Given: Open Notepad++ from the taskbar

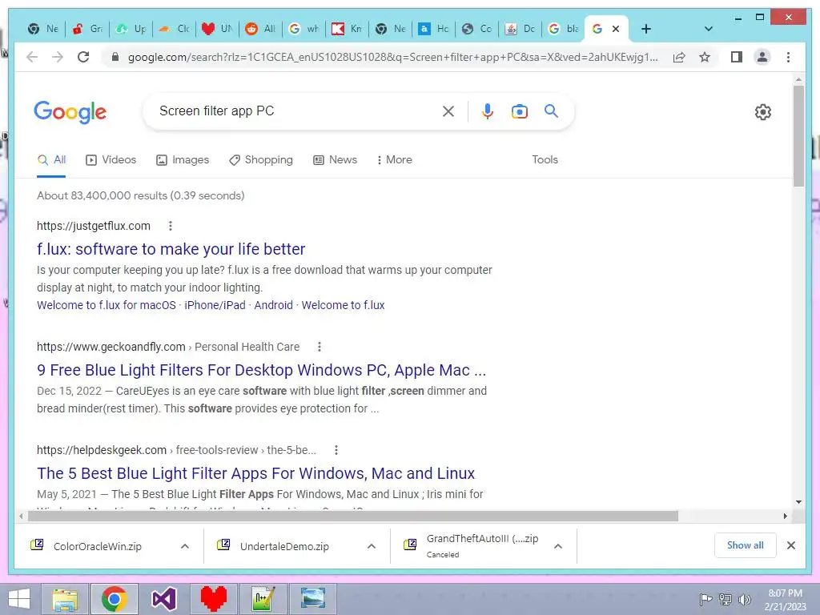Looking at the screenshot, I should click(x=263, y=599).
